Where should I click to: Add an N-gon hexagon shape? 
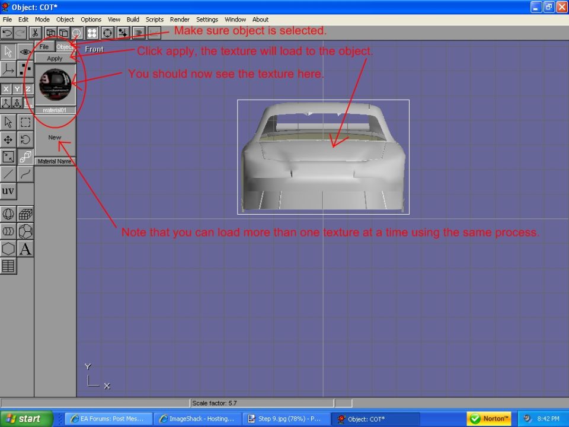(x=8, y=249)
